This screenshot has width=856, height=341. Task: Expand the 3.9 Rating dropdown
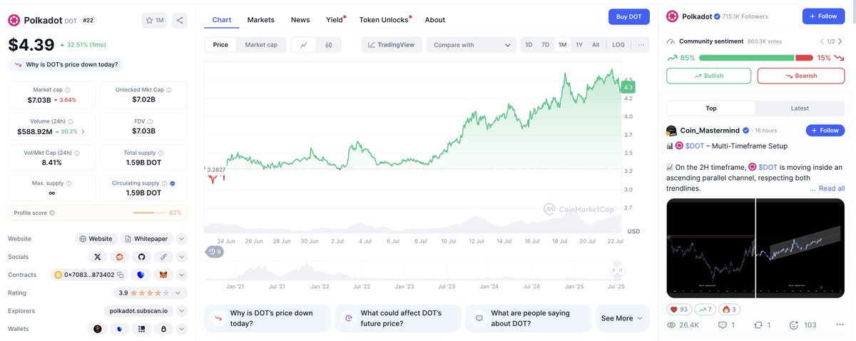coord(151,292)
